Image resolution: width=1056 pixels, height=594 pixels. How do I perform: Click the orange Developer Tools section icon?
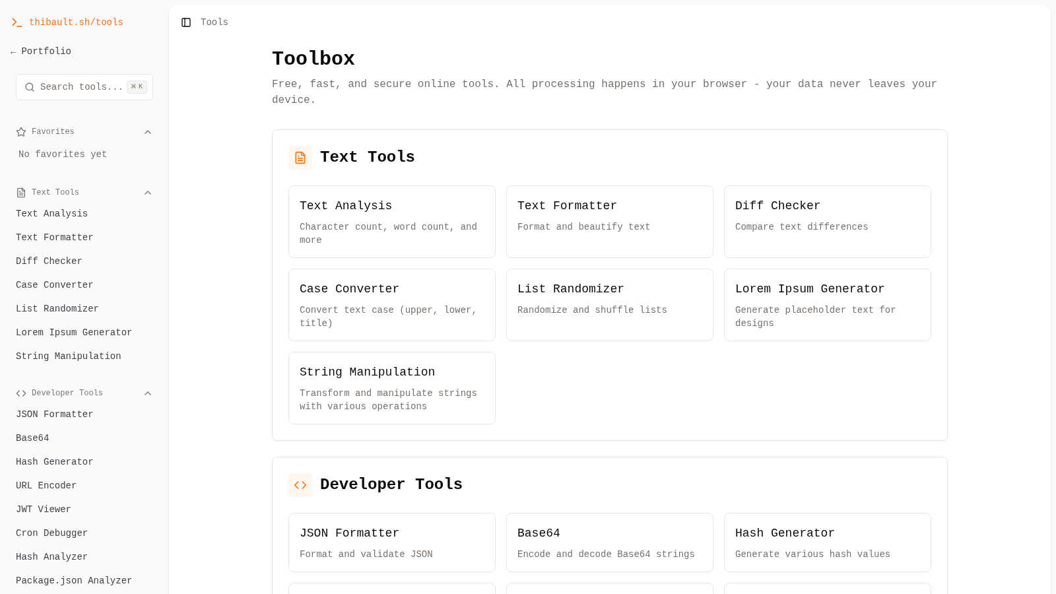(x=300, y=485)
